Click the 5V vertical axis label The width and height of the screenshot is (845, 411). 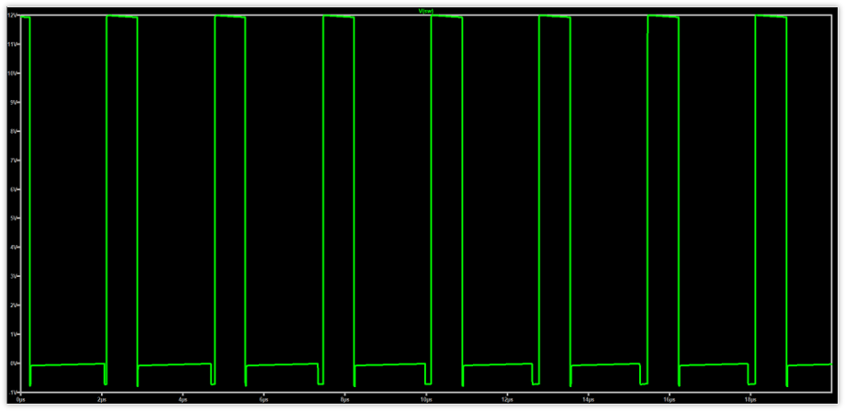pos(12,217)
